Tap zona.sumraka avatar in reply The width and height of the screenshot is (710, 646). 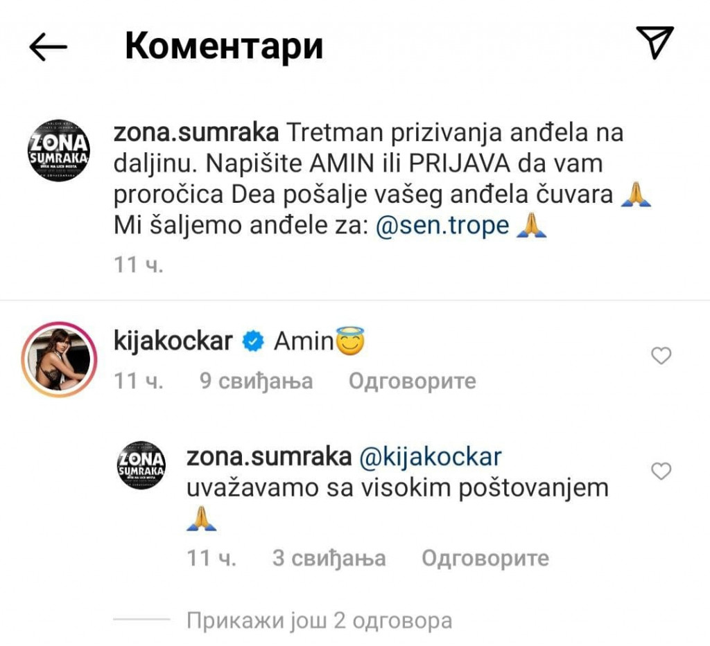coord(141,465)
